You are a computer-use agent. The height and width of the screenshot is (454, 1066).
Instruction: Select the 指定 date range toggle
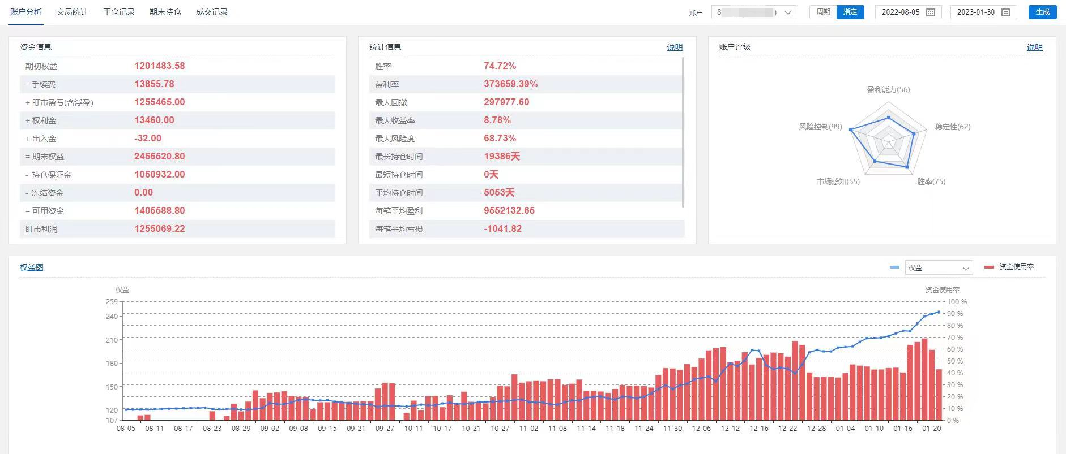(x=850, y=12)
